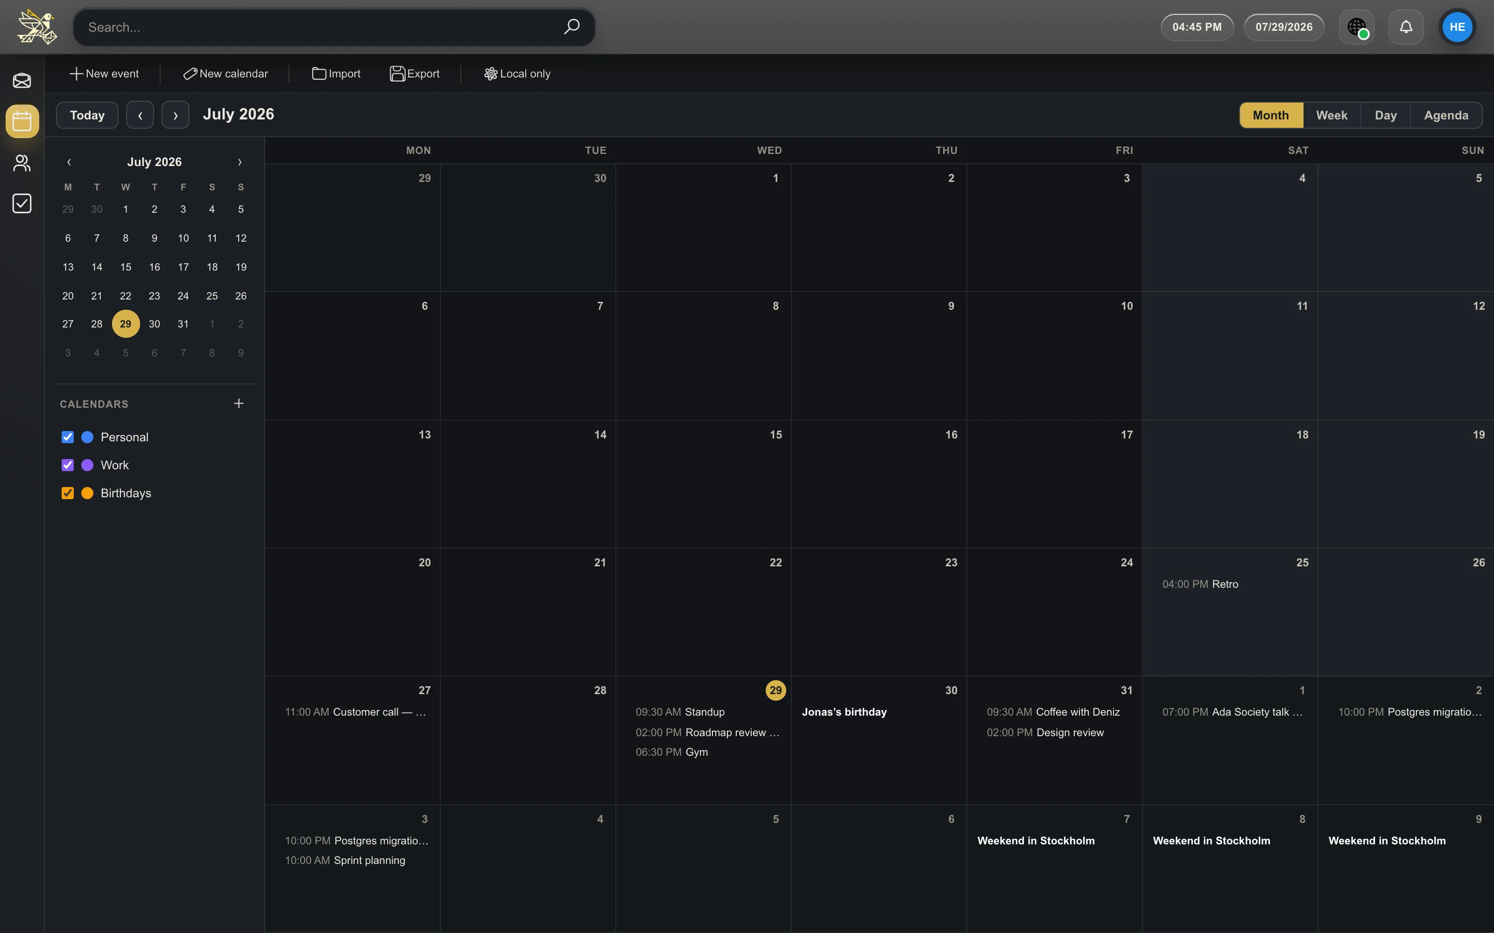Image resolution: width=1494 pixels, height=933 pixels.
Task: Toggle the Work calendar checkbox
Action: point(68,465)
